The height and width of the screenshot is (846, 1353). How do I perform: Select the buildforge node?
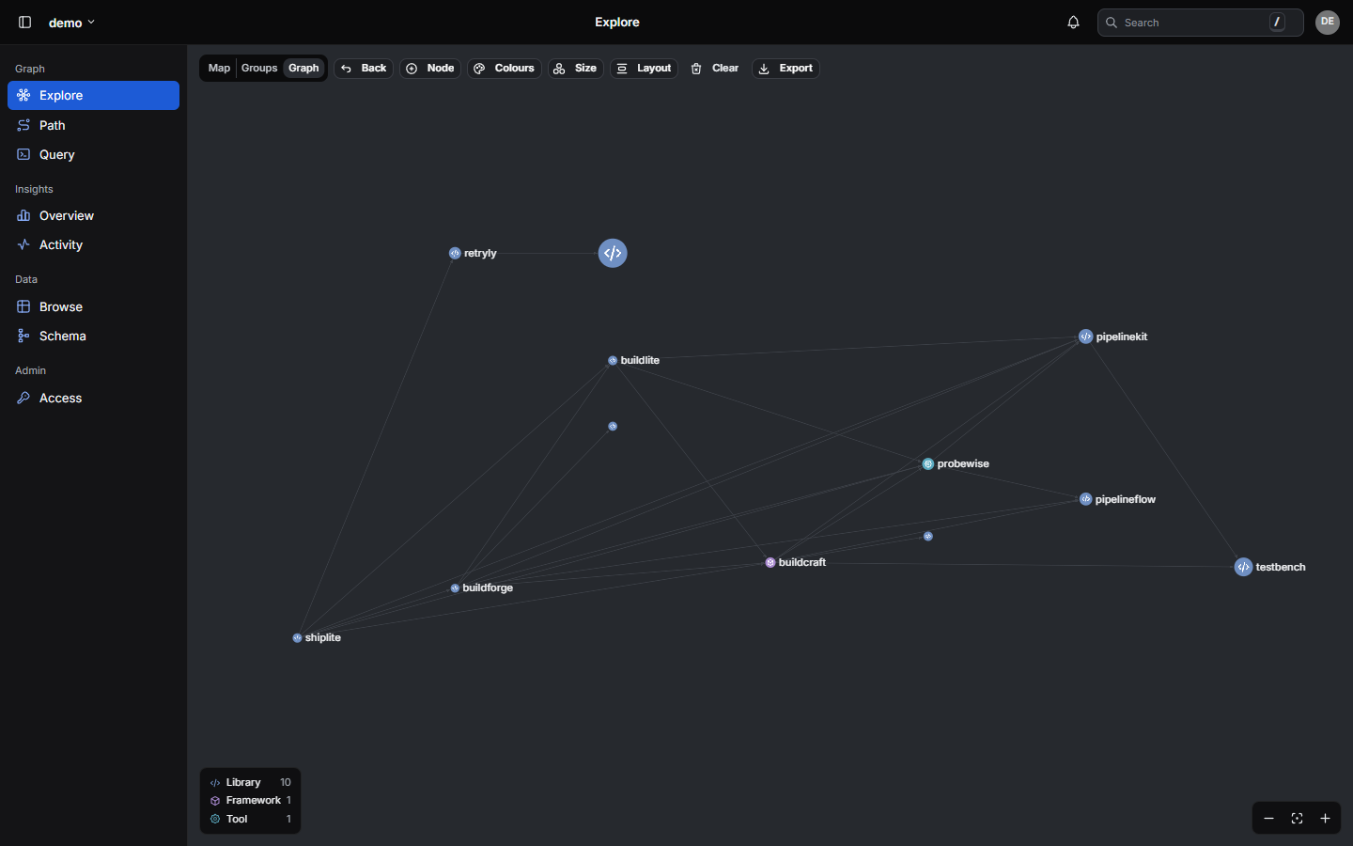pos(455,587)
